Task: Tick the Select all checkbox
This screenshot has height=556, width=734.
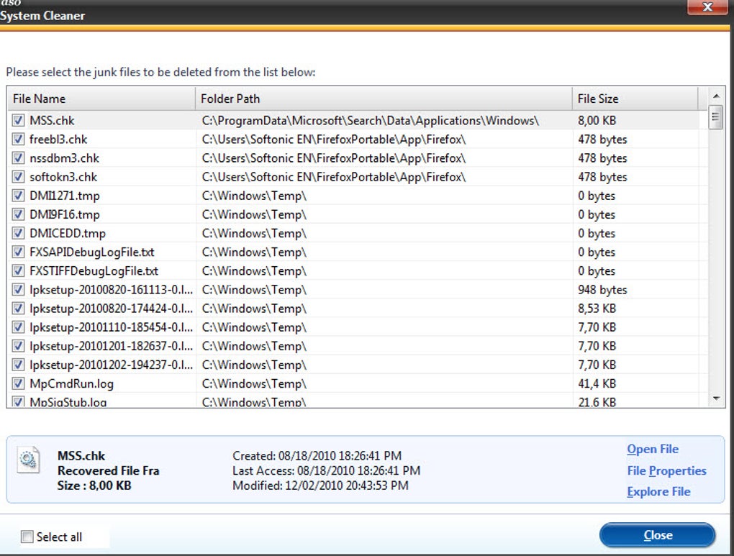Action: pyautogui.click(x=27, y=537)
